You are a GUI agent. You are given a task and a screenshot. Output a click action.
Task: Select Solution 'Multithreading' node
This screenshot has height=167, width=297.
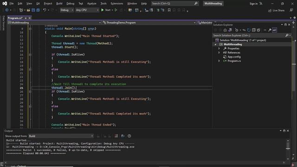click(x=243, y=40)
